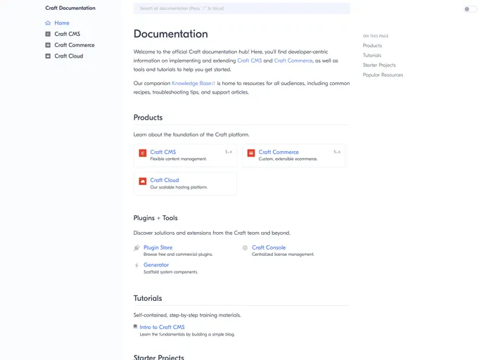The width and height of the screenshot is (484, 360).
Task: Follow inline Craft Commerce link in intro paragraph
Action: [x=293, y=60]
